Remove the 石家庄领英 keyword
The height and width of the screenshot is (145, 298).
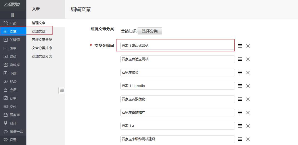[248, 72]
